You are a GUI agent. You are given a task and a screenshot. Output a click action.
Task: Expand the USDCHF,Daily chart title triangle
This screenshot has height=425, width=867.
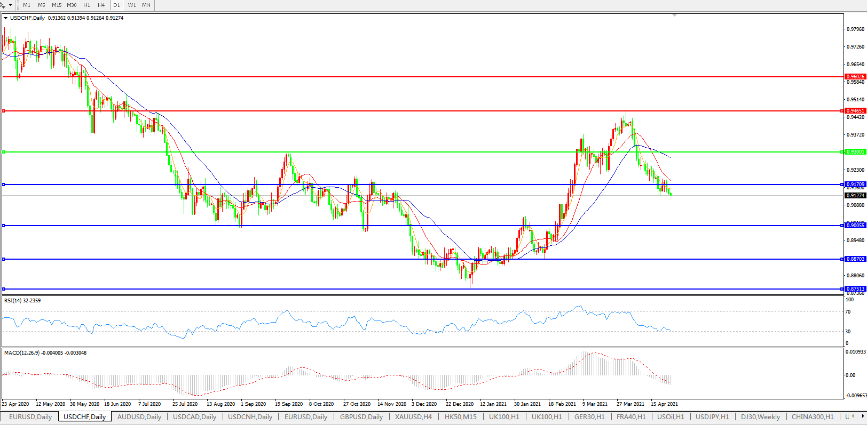(5, 18)
